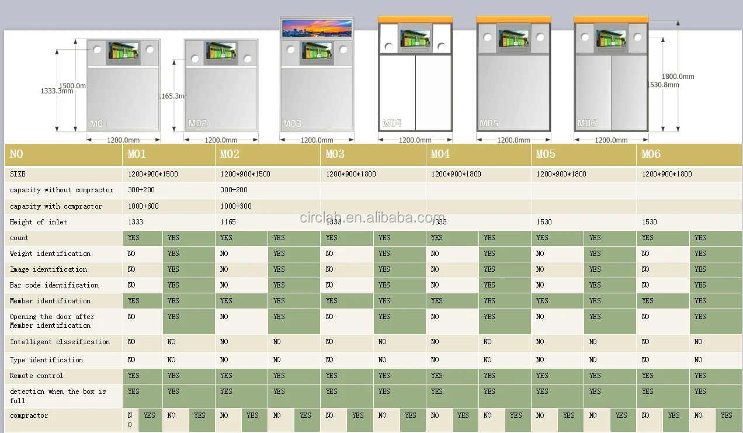The width and height of the screenshot is (743, 433).
Task: Click '1200.0mm' width label below M01
Action: point(123,140)
